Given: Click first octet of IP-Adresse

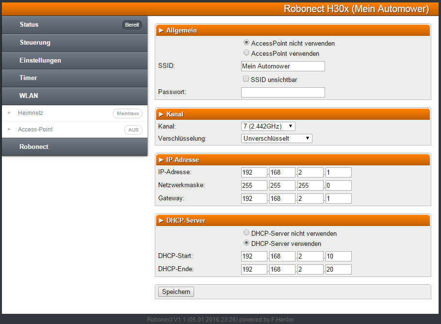Looking at the screenshot, I should click(254, 172).
